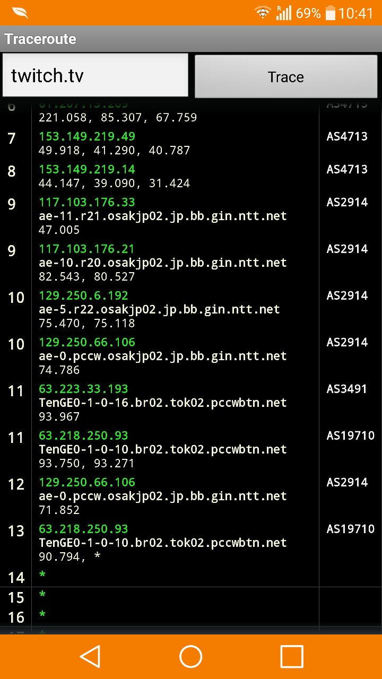Tap AS19710 label in hop 13
The width and height of the screenshot is (382, 679).
click(x=351, y=529)
